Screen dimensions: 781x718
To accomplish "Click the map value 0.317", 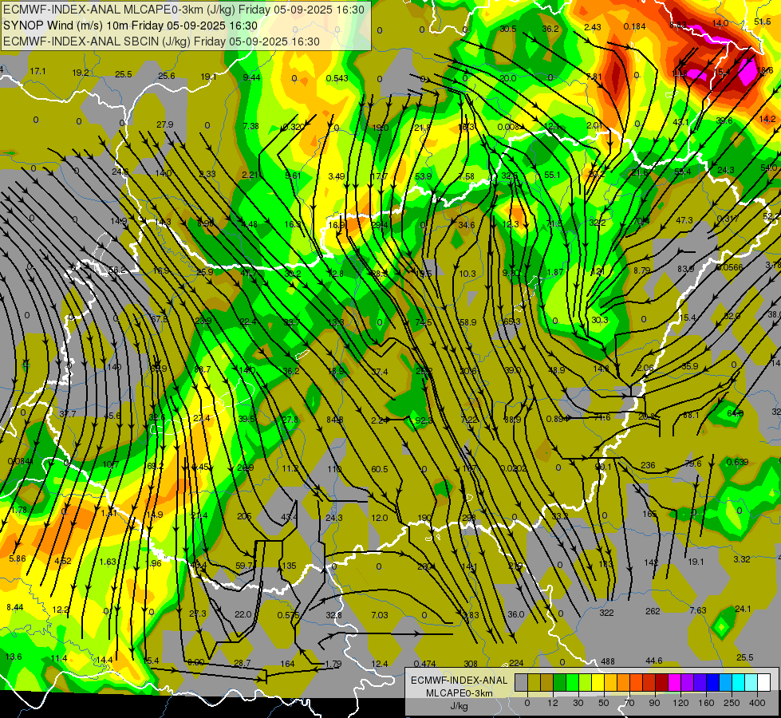I will (728, 219).
